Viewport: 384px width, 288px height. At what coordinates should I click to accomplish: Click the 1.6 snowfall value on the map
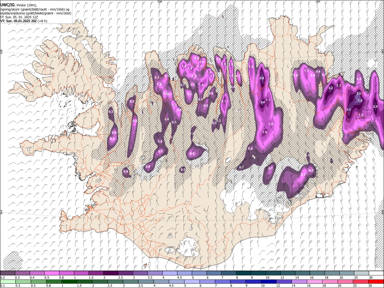click(x=251, y=67)
